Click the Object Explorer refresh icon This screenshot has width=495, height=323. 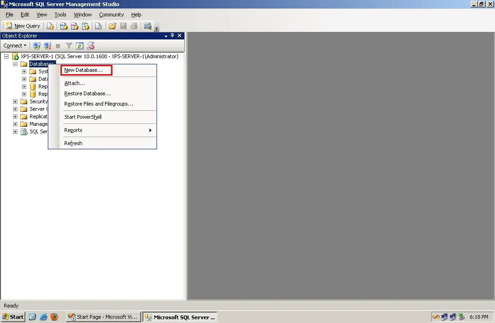tap(80, 46)
